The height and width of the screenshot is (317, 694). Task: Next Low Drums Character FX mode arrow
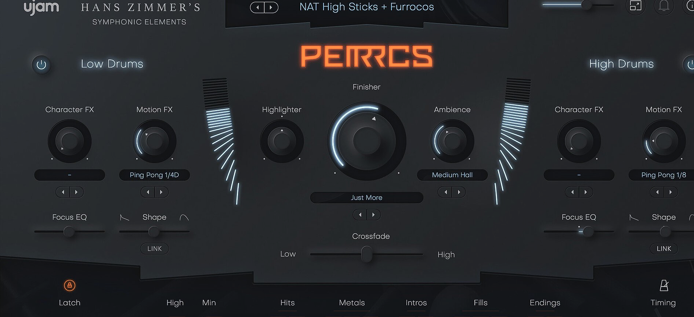(x=76, y=192)
